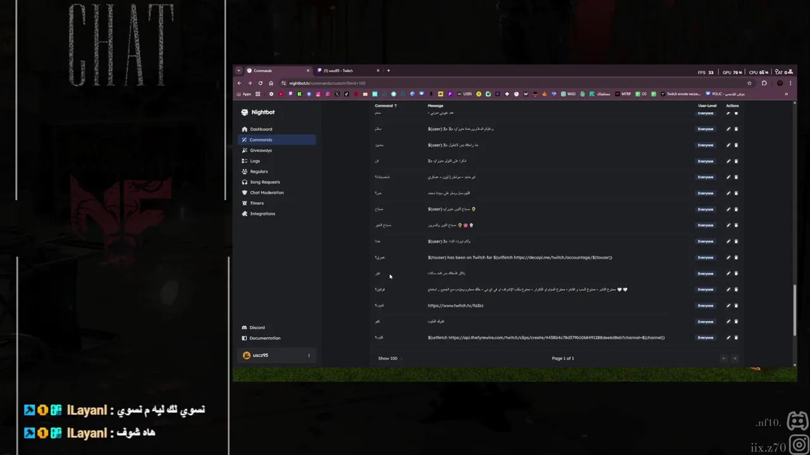This screenshot has height=455, width=810.
Task: Close the Commands browser tab
Action: 308,71
